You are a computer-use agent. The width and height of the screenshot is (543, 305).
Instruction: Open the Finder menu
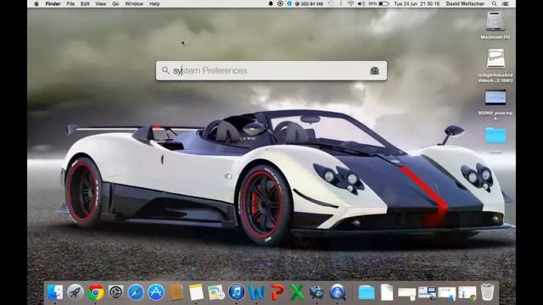(x=53, y=3)
